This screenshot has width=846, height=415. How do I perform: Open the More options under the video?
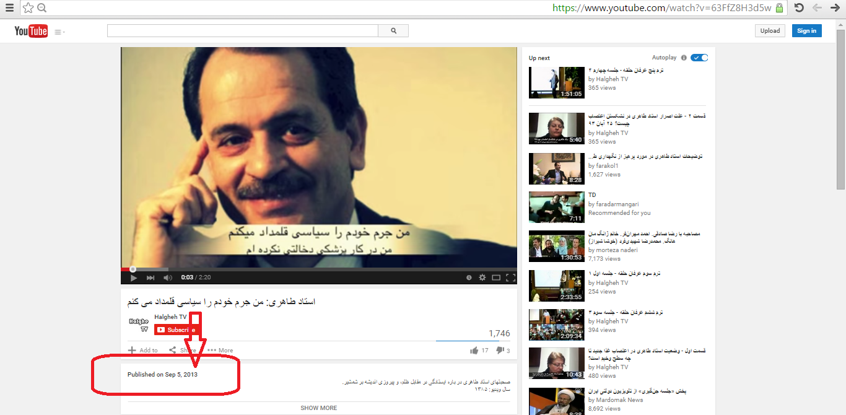coord(220,350)
